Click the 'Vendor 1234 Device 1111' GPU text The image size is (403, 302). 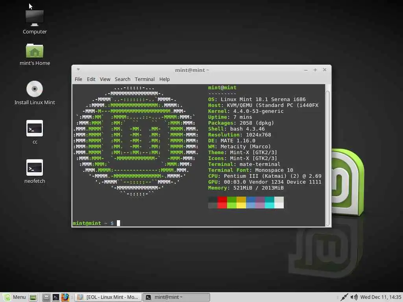[x=285, y=182]
